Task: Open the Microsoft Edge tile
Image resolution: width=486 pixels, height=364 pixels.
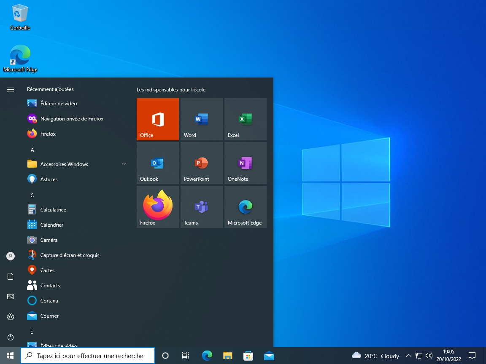Action: click(x=246, y=207)
